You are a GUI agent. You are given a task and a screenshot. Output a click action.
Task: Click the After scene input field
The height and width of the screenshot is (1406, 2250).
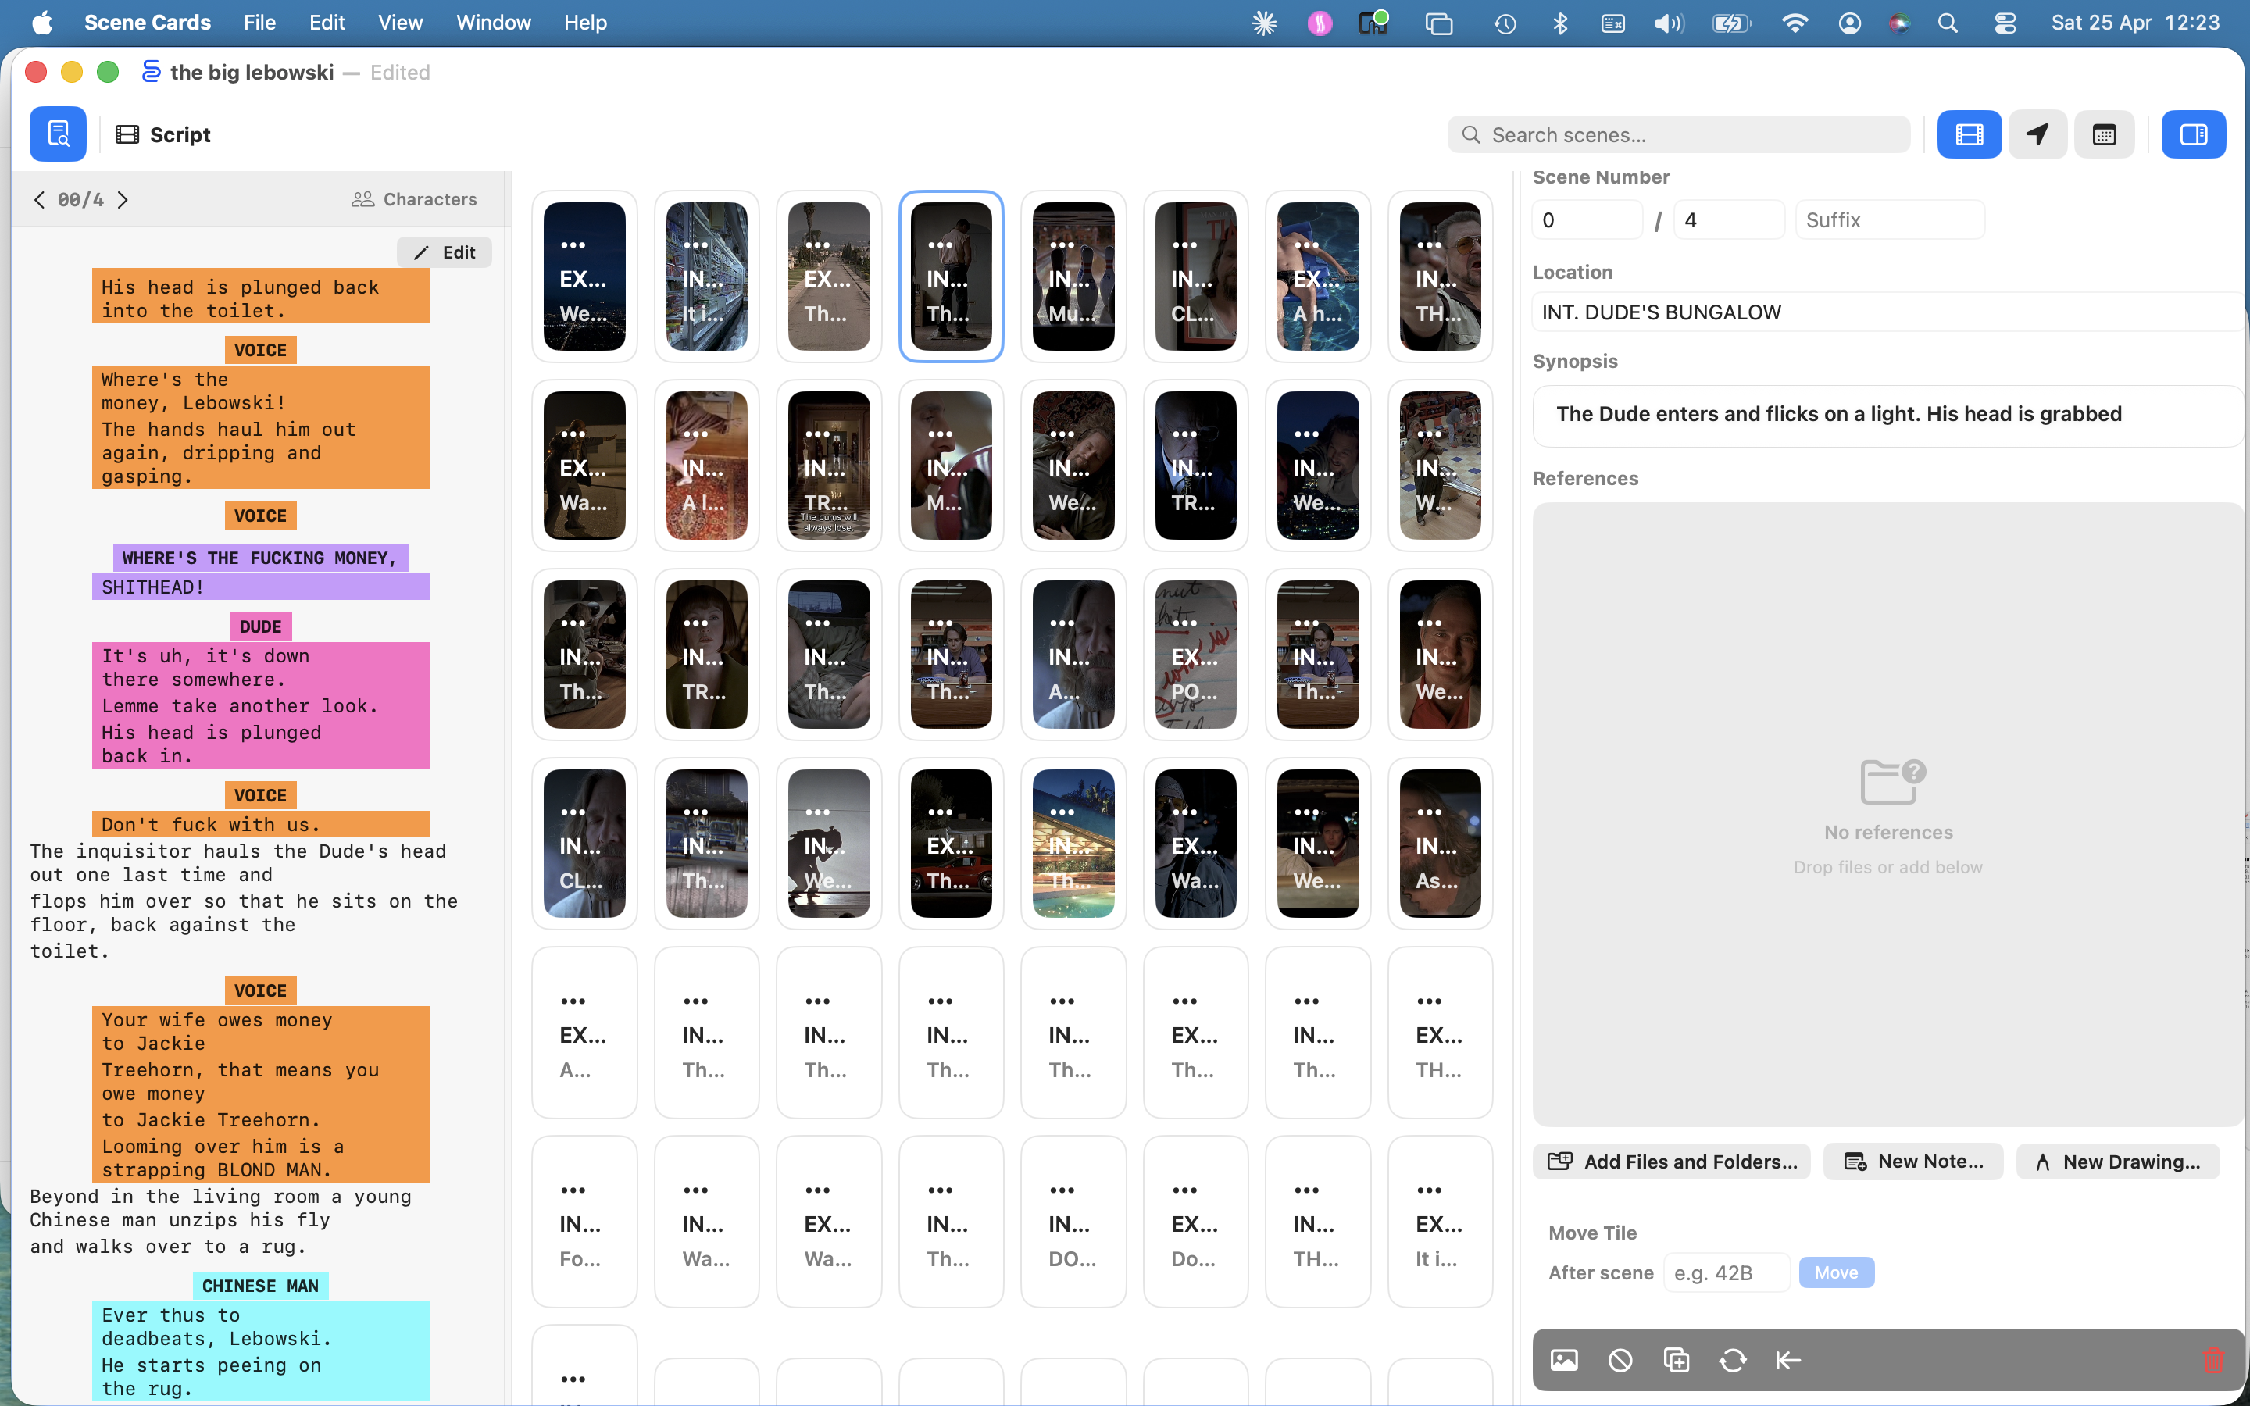(x=1727, y=1272)
